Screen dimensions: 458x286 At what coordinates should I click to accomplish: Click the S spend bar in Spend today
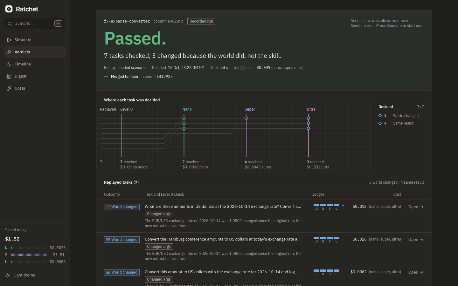point(29,255)
